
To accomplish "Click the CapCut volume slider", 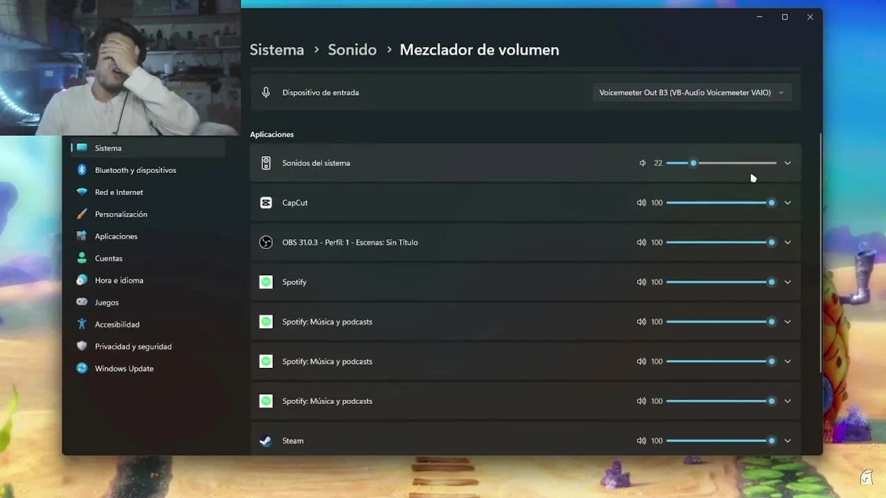I will (721, 203).
